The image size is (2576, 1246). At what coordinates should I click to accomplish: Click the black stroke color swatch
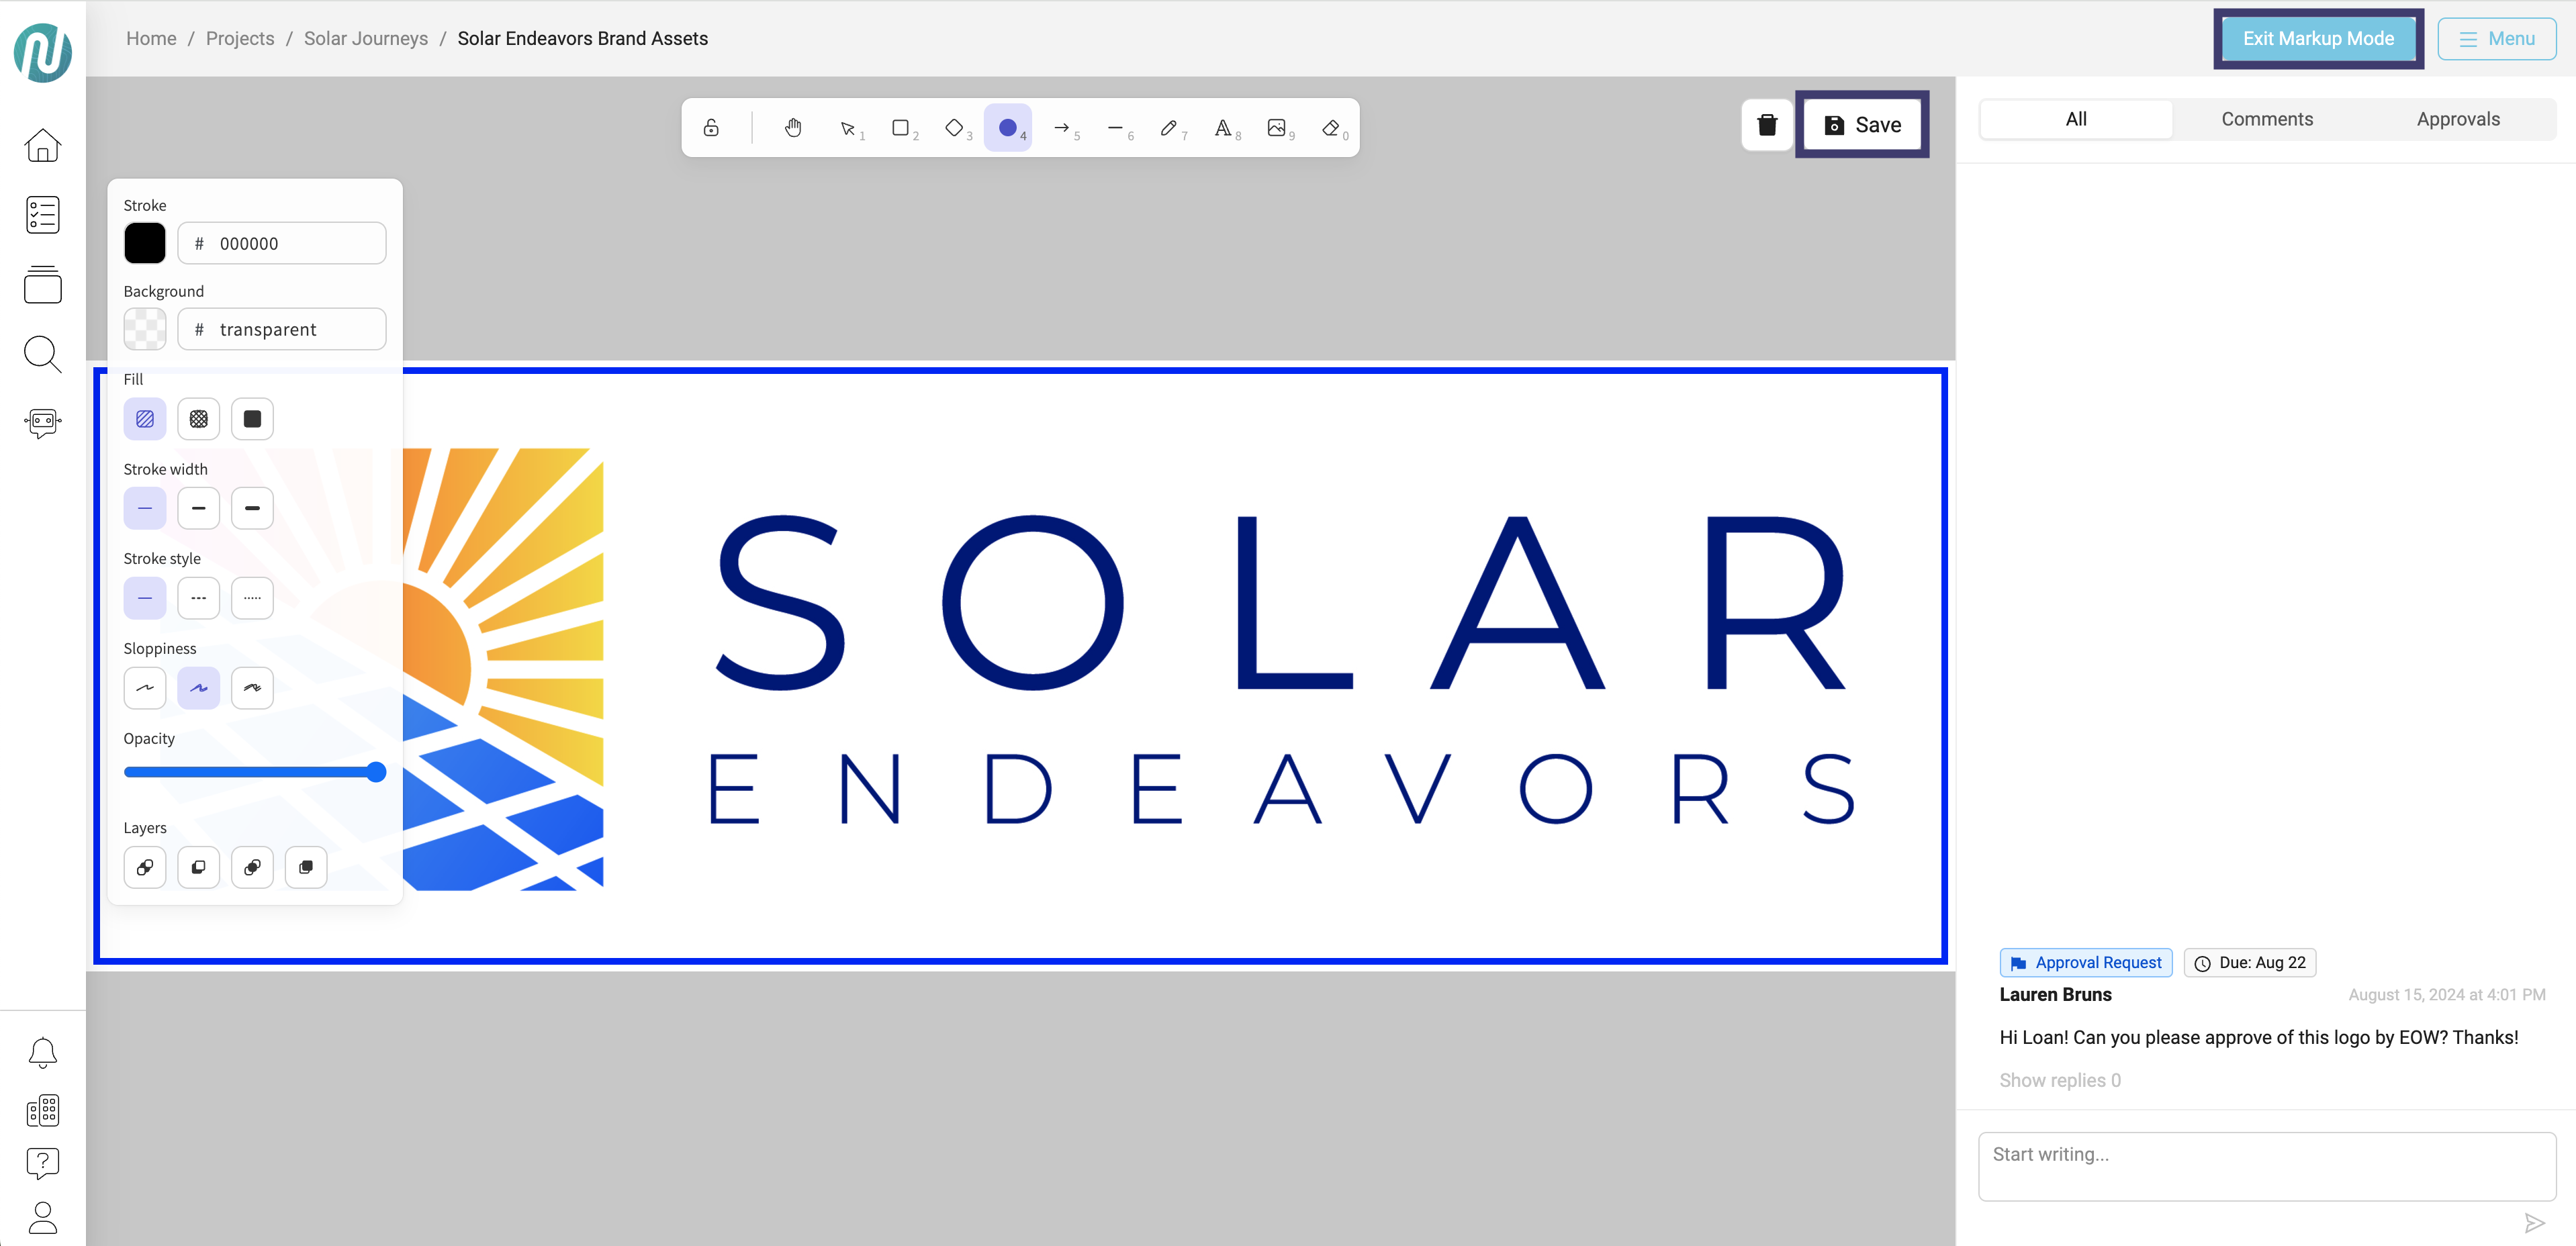coord(145,243)
